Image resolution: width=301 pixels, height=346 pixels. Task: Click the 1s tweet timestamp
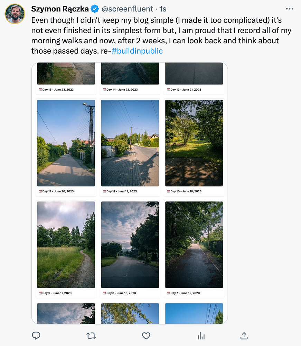(163, 9)
